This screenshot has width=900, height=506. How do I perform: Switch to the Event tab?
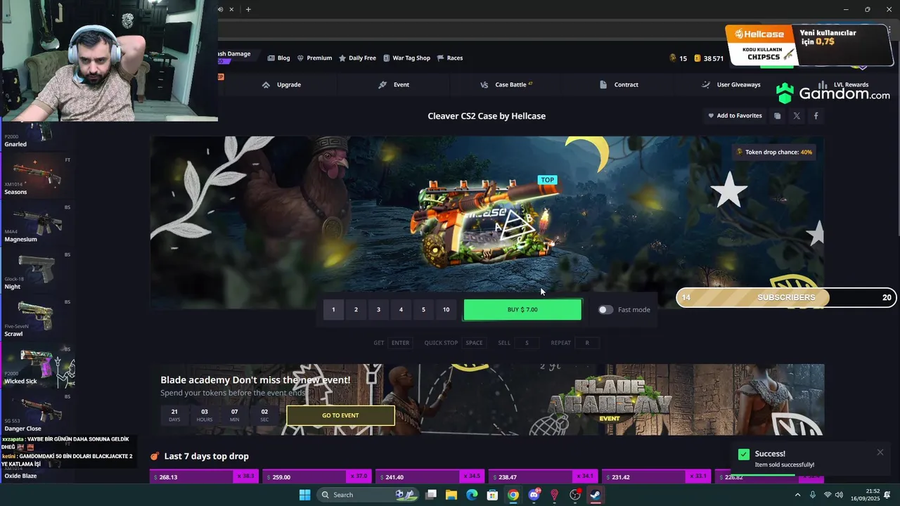click(x=394, y=85)
